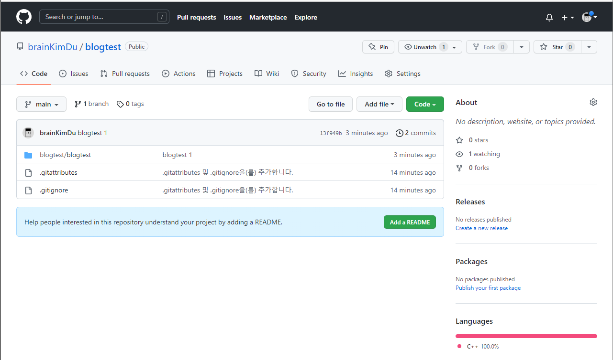Open the .gitattributes file
613x360 pixels.
coord(58,172)
